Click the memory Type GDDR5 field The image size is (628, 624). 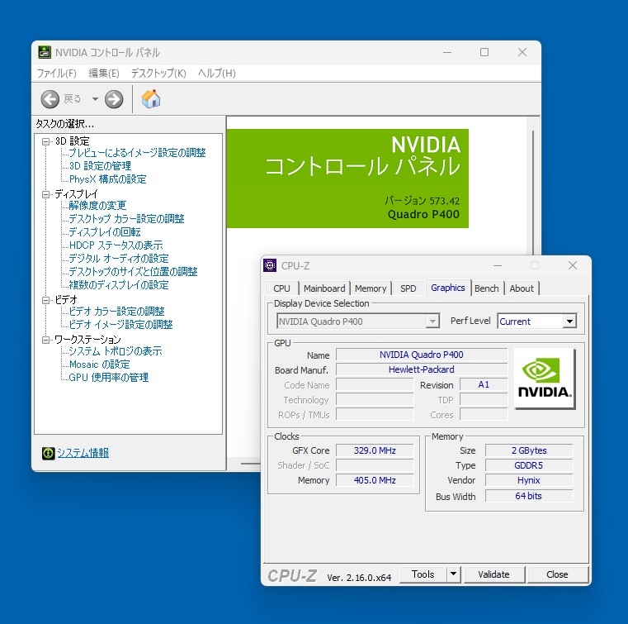tap(529, 465)
